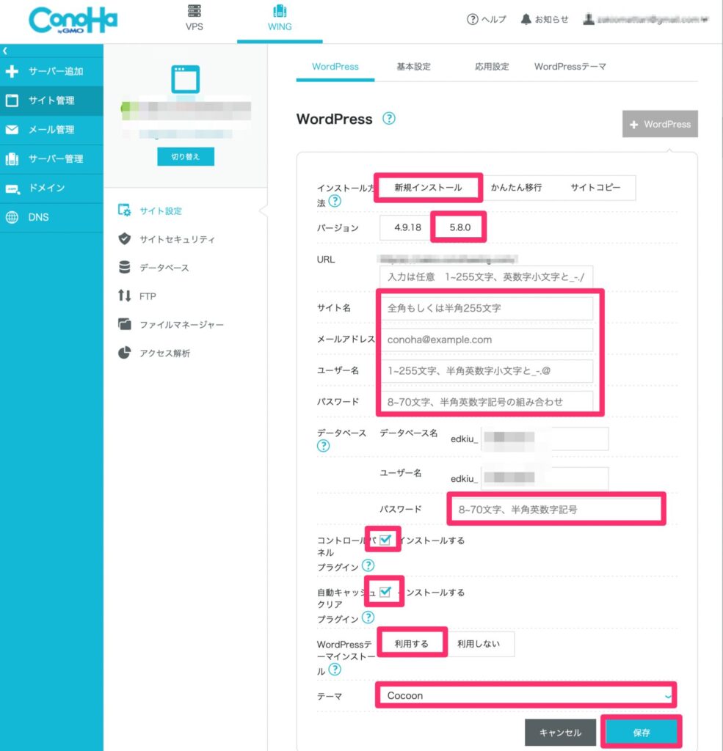Click サーバー追加 in sidebar
The width and height of the screenshot is (723, 751).
pyautogui.click(x=51, y=71)
